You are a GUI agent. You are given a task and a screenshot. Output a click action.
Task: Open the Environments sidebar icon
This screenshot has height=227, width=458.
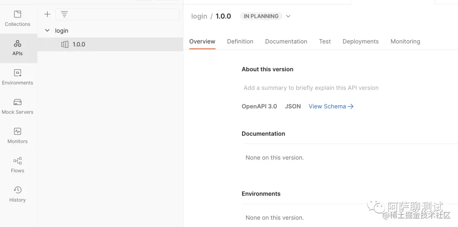coord(17,77)
